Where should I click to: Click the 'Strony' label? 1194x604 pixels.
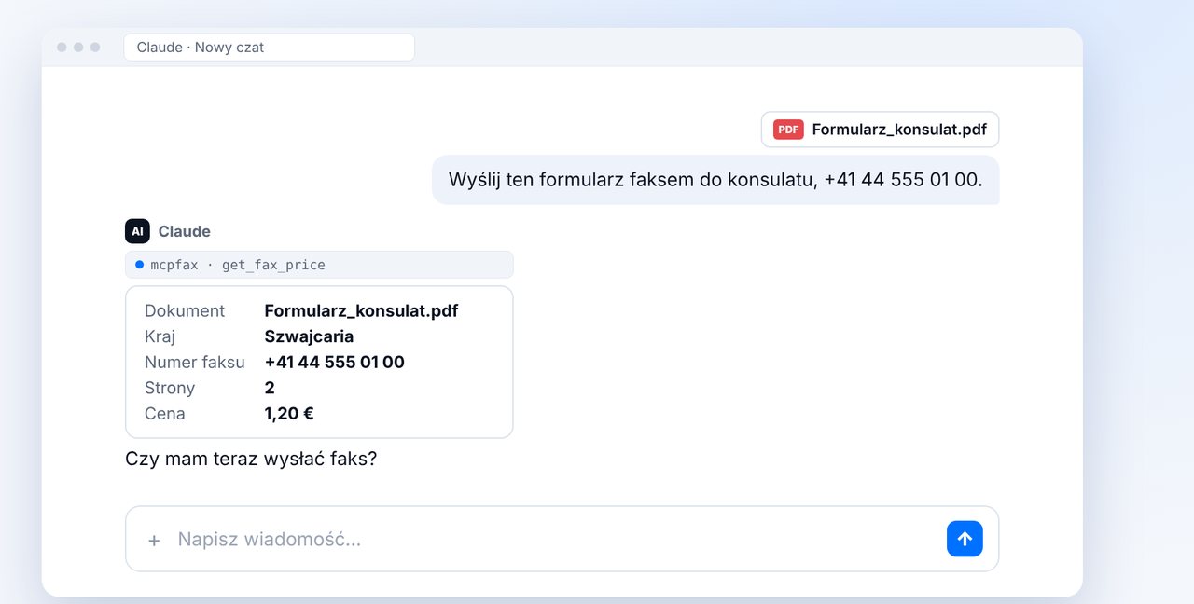(170, 388)
